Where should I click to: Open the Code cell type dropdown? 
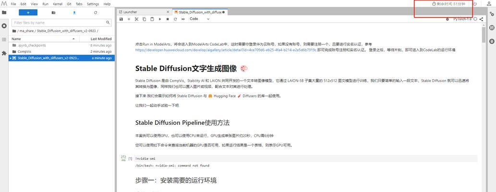click(200, 19)
